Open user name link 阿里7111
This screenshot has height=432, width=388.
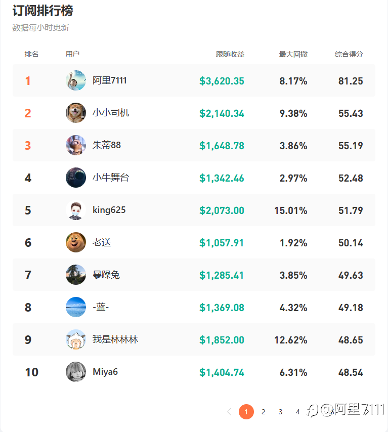coord(110,80)
